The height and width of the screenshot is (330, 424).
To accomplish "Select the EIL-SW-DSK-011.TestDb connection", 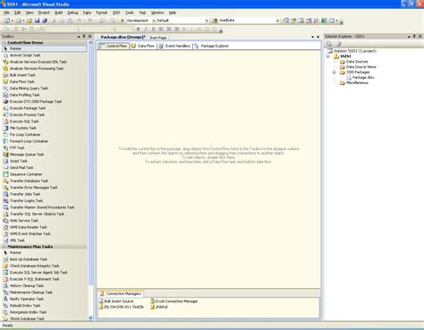I will pos(122,307).
